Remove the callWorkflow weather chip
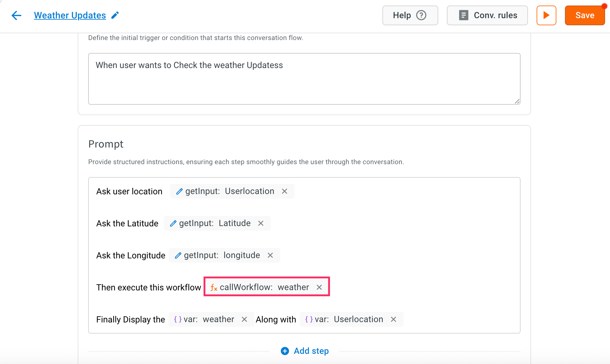This screenshot has height=364, width=610. point(319,287)
